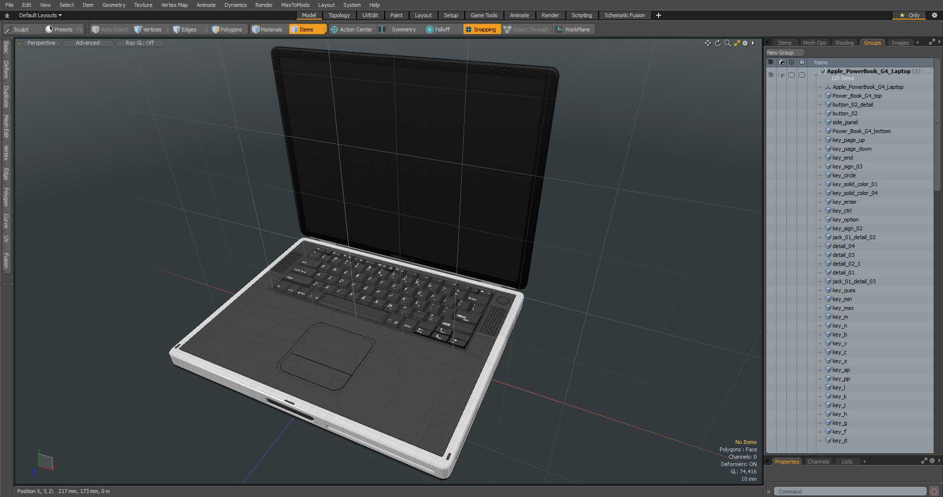Switch to the Shading panel tab
This screenshot has height=497, width=943.
click(x=844, y=43)
